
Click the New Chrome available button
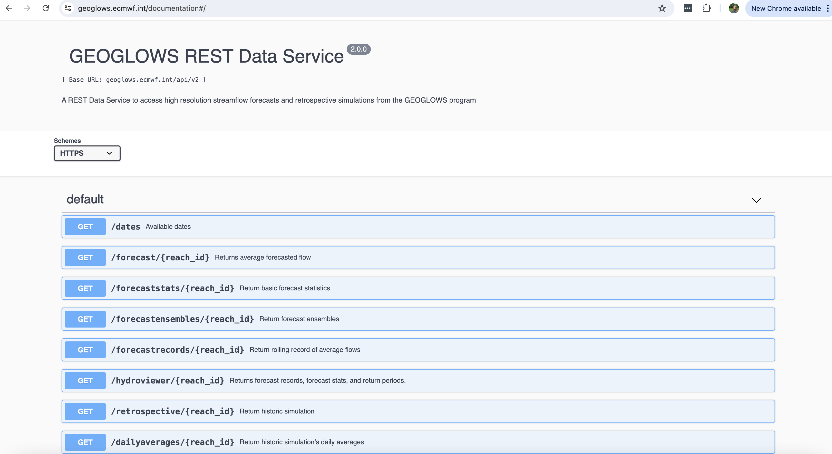[x=786, y=8]
